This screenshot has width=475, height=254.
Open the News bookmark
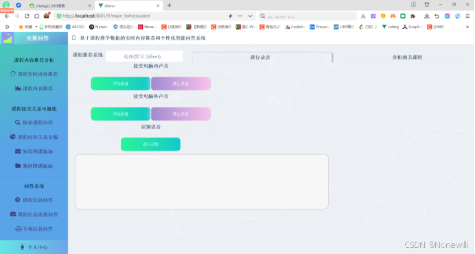146,27
